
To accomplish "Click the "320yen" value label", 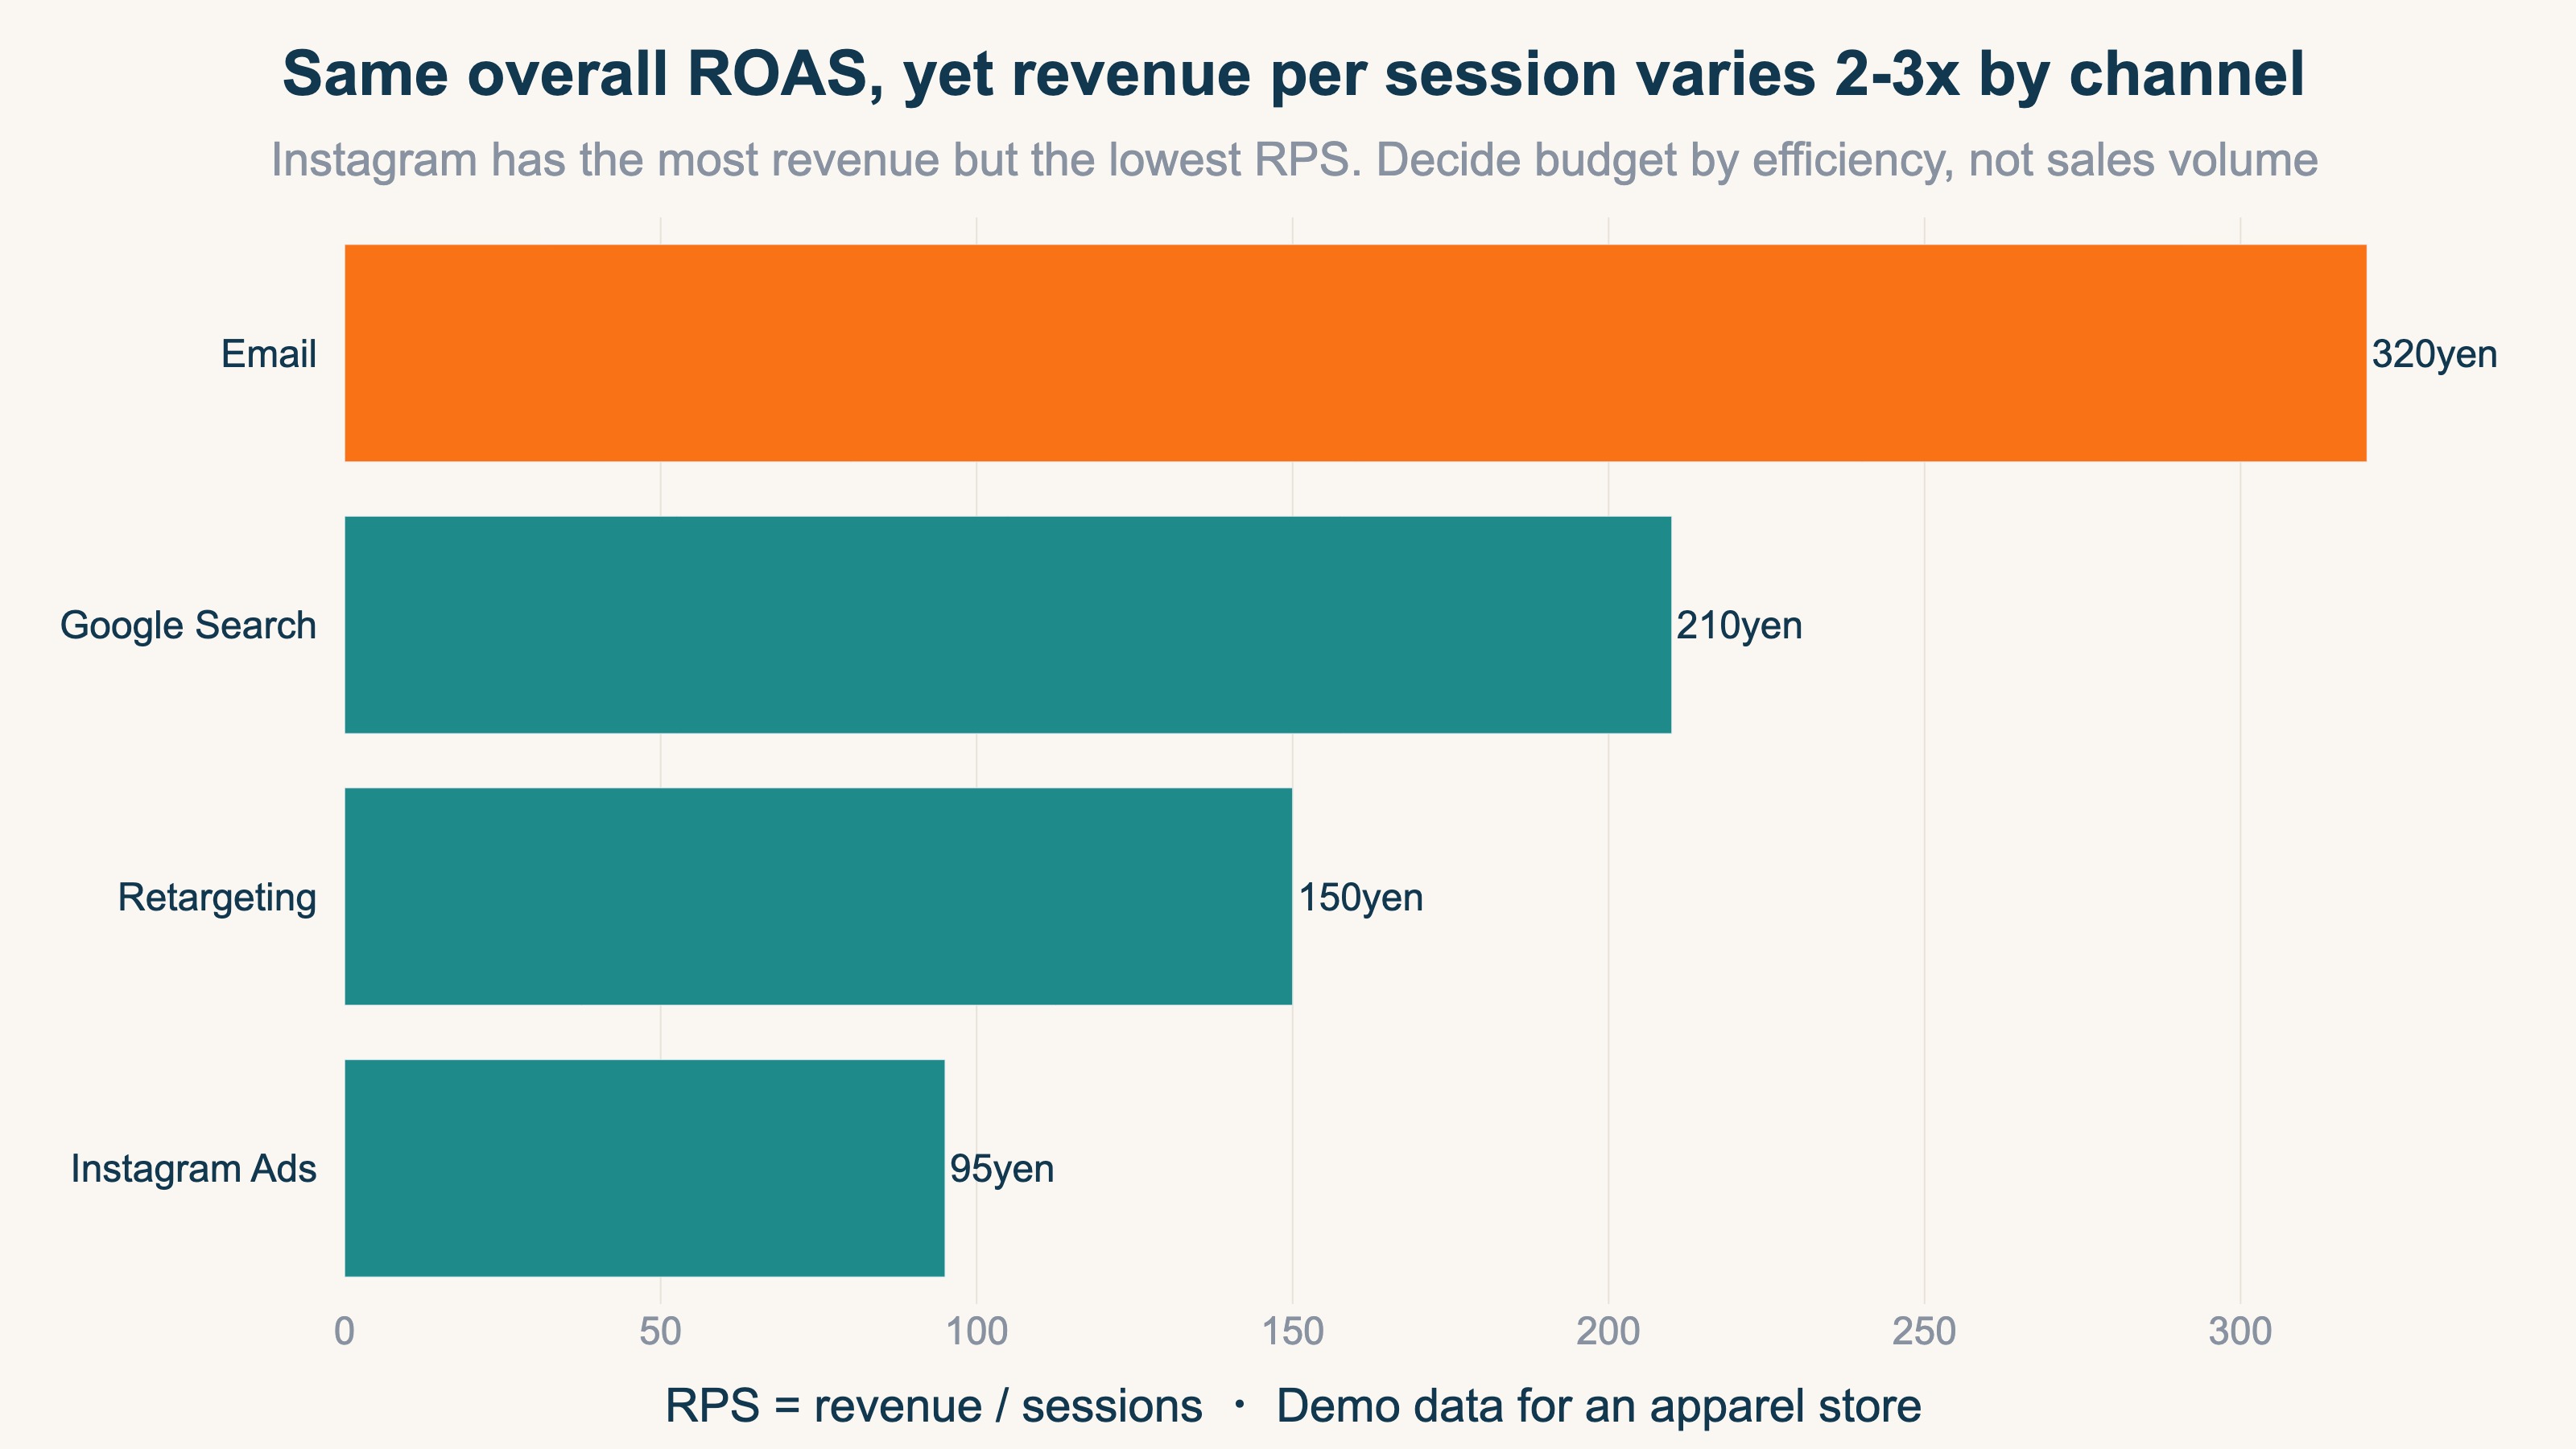I will 2434,354.
